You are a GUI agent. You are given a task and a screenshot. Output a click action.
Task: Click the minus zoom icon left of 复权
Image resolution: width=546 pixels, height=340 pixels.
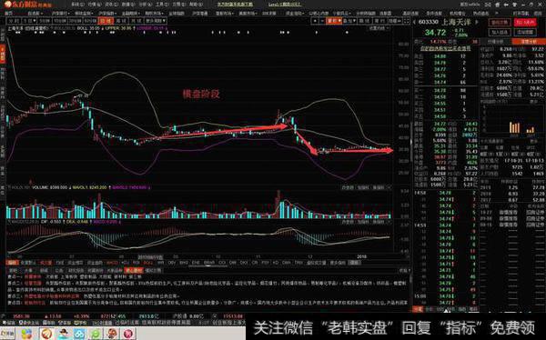[x=322, y=21]
